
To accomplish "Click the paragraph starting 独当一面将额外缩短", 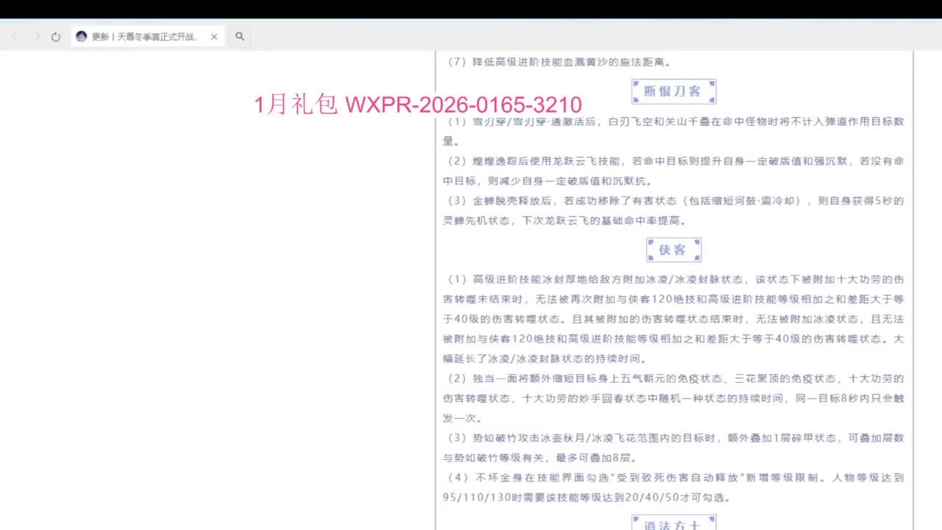I will [673, 398].
